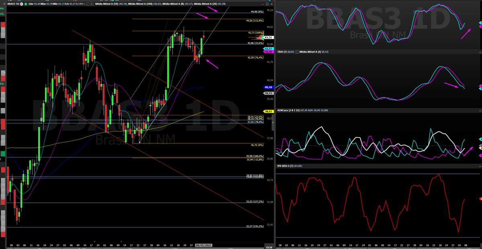Screen dimensions: 482x249
Task: Click the current price tag 43,31 on price axis
Action: pos(268,37)
